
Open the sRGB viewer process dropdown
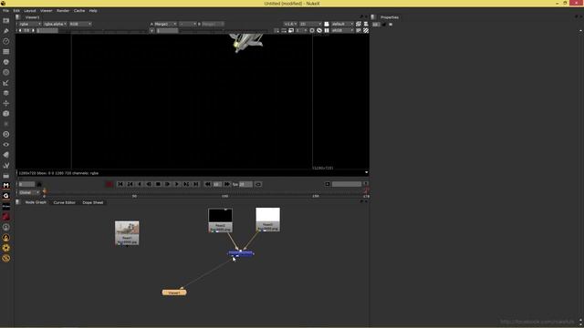(342, 30)
